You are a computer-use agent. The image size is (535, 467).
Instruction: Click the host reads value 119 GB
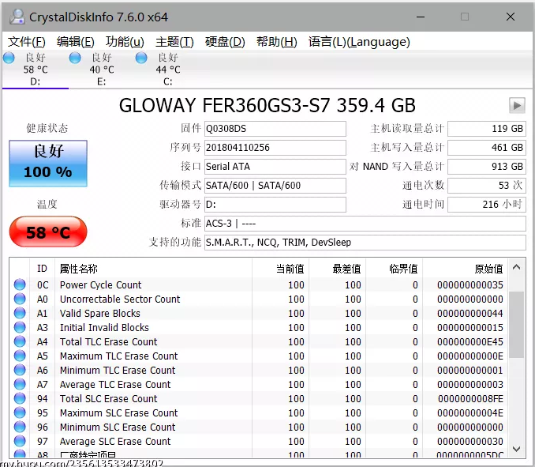tap(487, 129)
